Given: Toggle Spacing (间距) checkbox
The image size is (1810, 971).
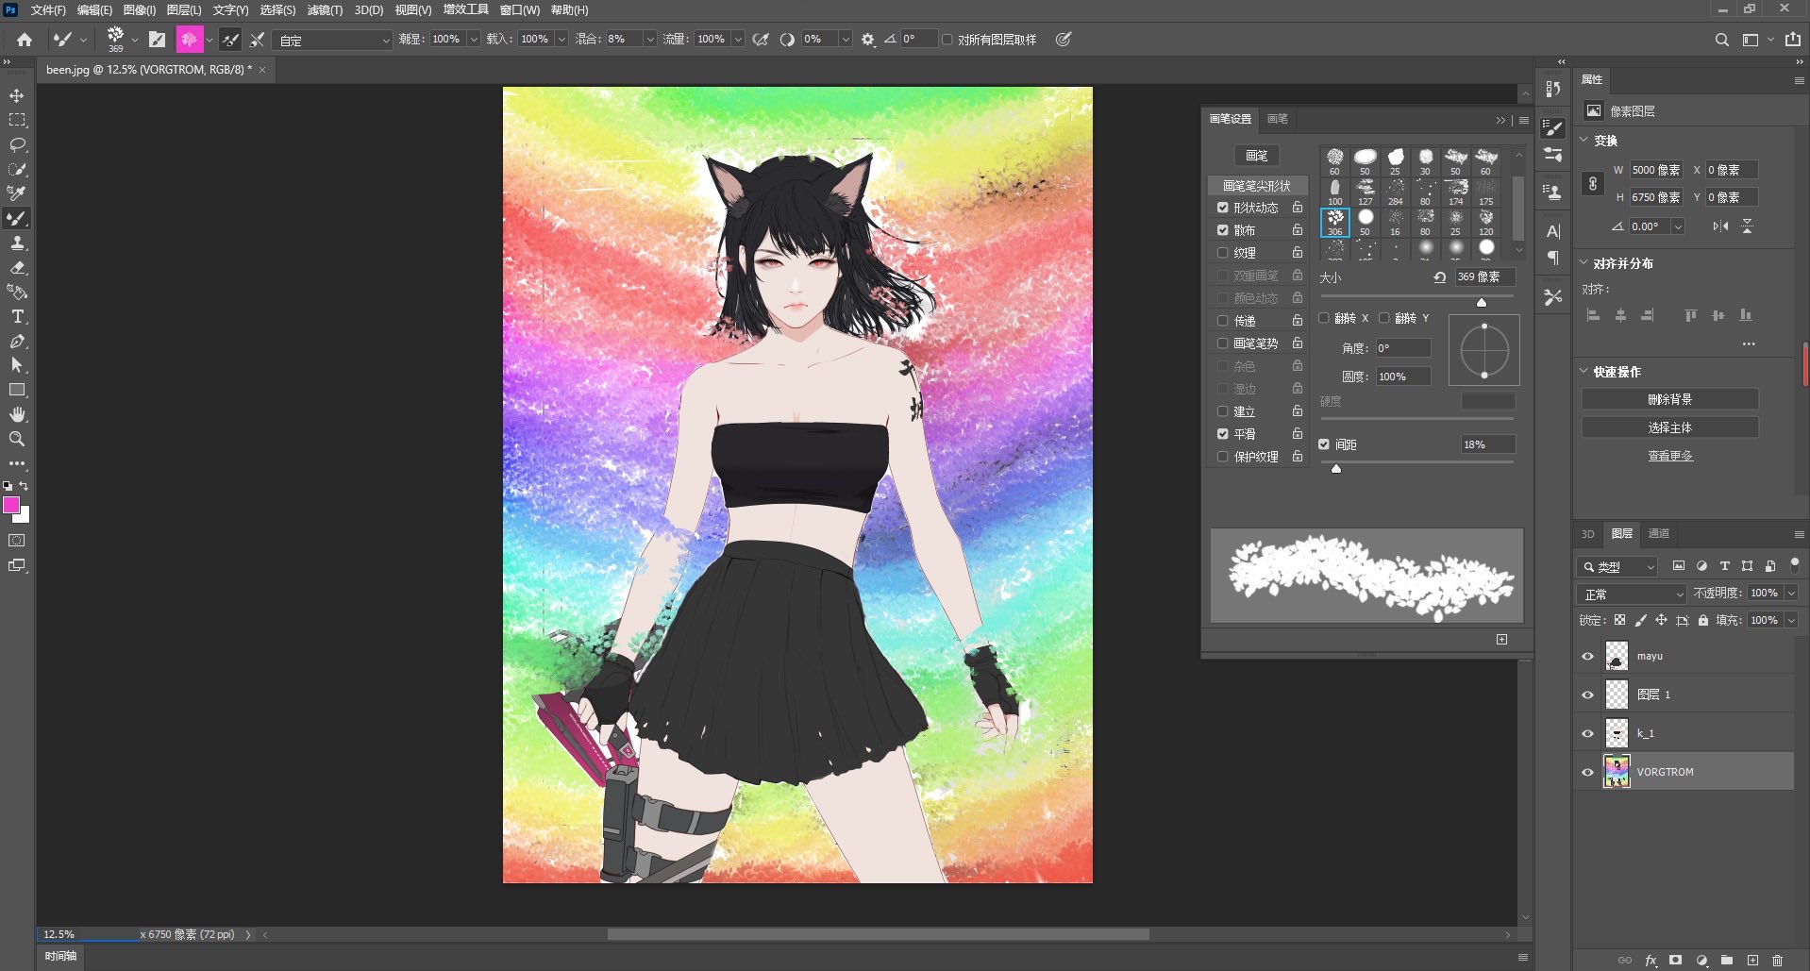Looking at the screenshot, I should (x=1324, y=444).
